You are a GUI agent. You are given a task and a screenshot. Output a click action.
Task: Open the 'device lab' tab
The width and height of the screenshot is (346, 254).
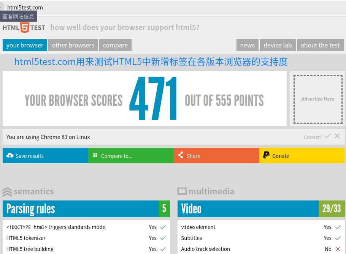278,45
